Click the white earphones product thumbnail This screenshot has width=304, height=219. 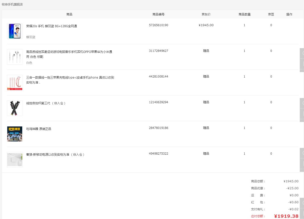pyautogui.click(x=14, y=57)
